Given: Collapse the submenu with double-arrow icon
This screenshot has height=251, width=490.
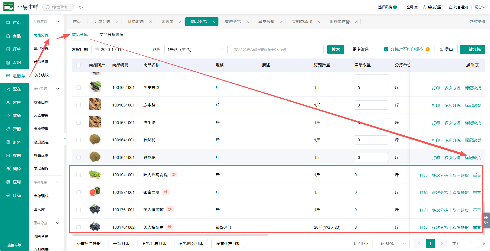Looking at the screenshot, I should (x=65, y=139).
